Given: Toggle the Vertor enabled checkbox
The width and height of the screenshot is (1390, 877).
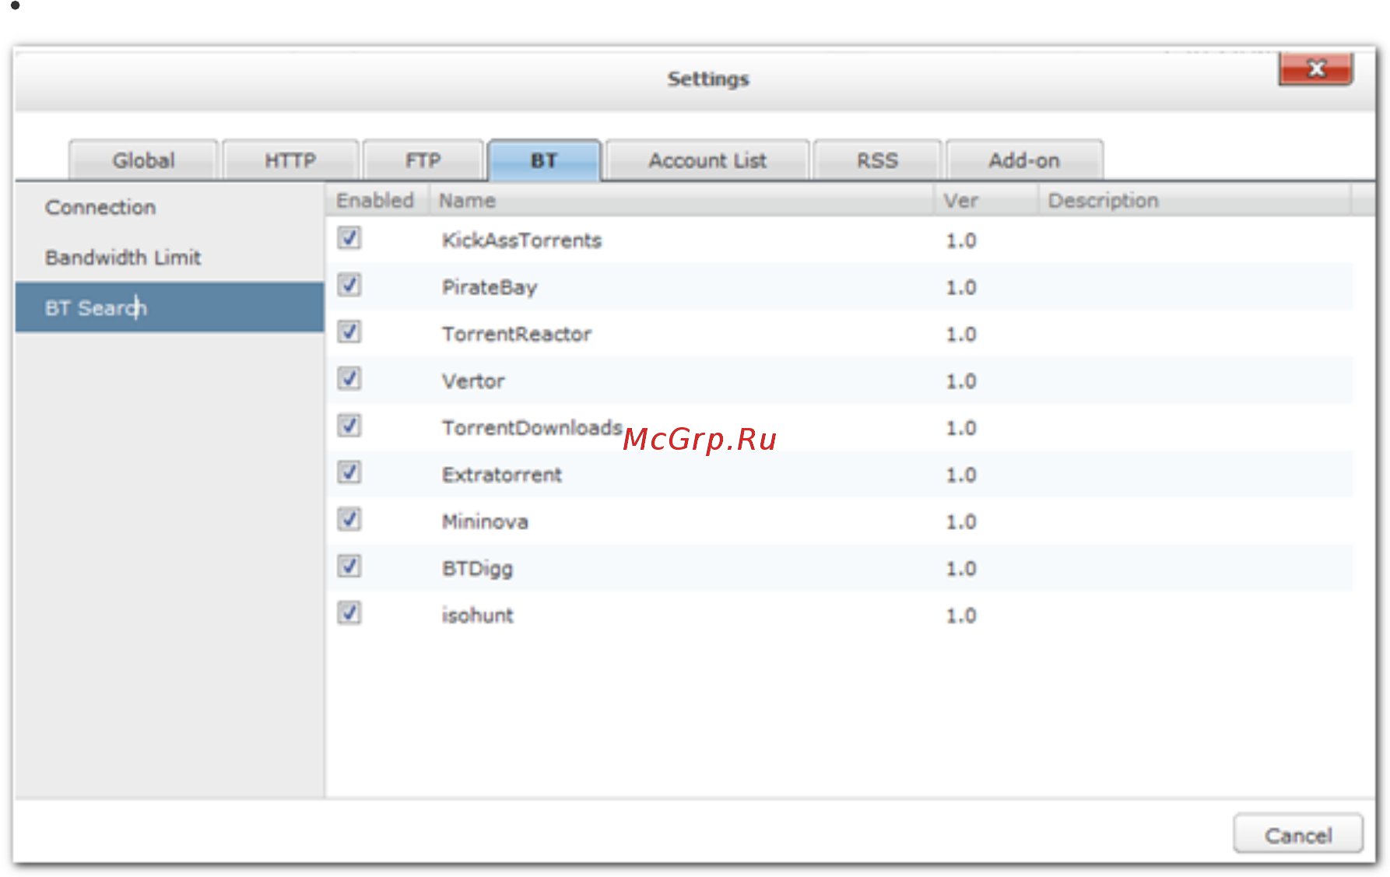Looking at the screenshot, I should pos(349,379).
